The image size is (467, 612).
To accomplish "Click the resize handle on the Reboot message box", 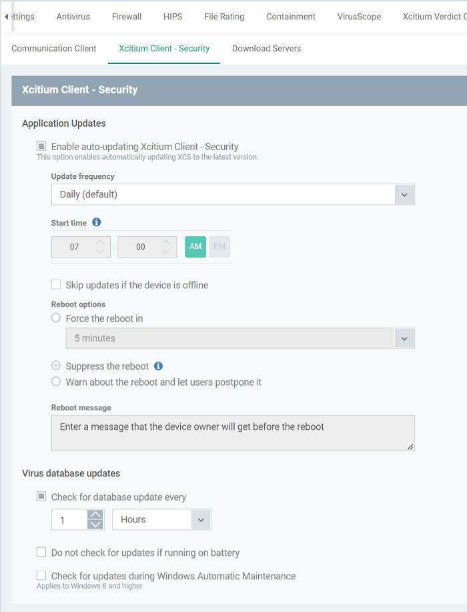I will click(x=411, y=446).
